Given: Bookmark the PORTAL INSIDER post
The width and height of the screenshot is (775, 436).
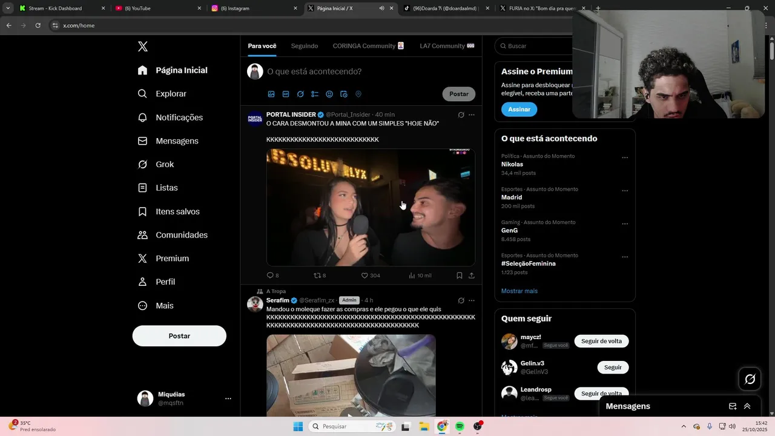Looking at the screenshot, I should tap(460, 276).
